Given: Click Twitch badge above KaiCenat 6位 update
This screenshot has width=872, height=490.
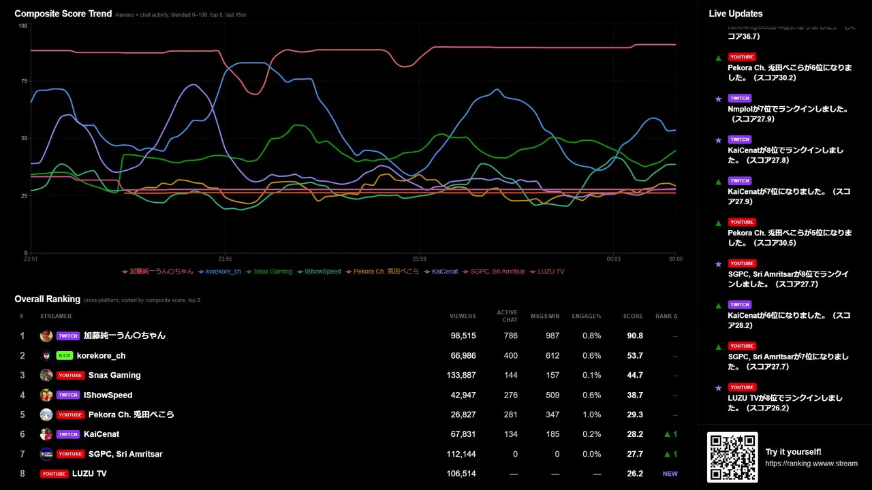Looking at the screenshot, I should (739, 305).
